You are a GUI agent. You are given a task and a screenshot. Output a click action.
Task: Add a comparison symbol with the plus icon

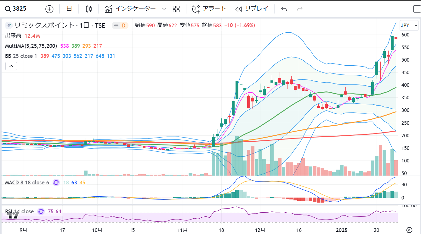(x=49, y=9)
